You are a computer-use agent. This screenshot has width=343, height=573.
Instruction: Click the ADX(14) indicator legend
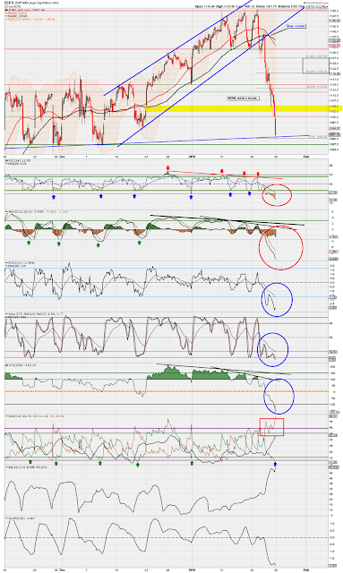click(x=35, y=415)
